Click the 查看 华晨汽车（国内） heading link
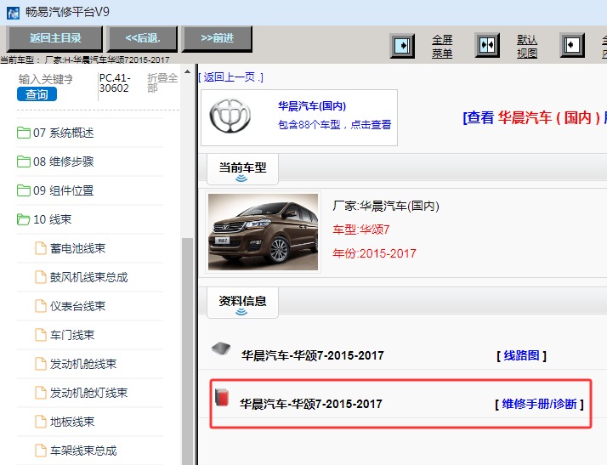This screenshot has width=607, height=465. coord(535,117)
